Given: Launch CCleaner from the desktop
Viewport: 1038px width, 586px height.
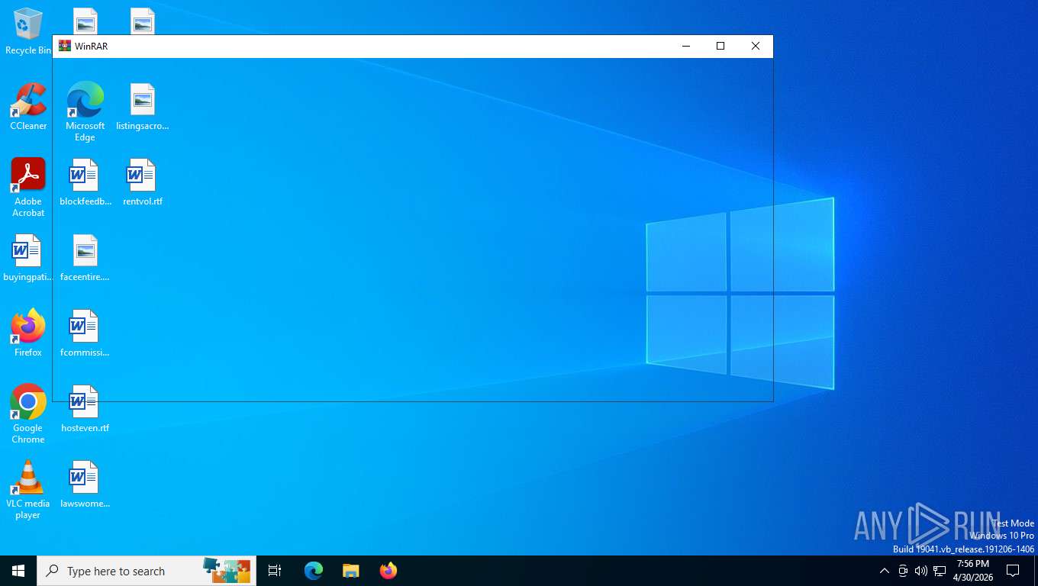Looking at the screenshot, I should (x=28, y=107).
